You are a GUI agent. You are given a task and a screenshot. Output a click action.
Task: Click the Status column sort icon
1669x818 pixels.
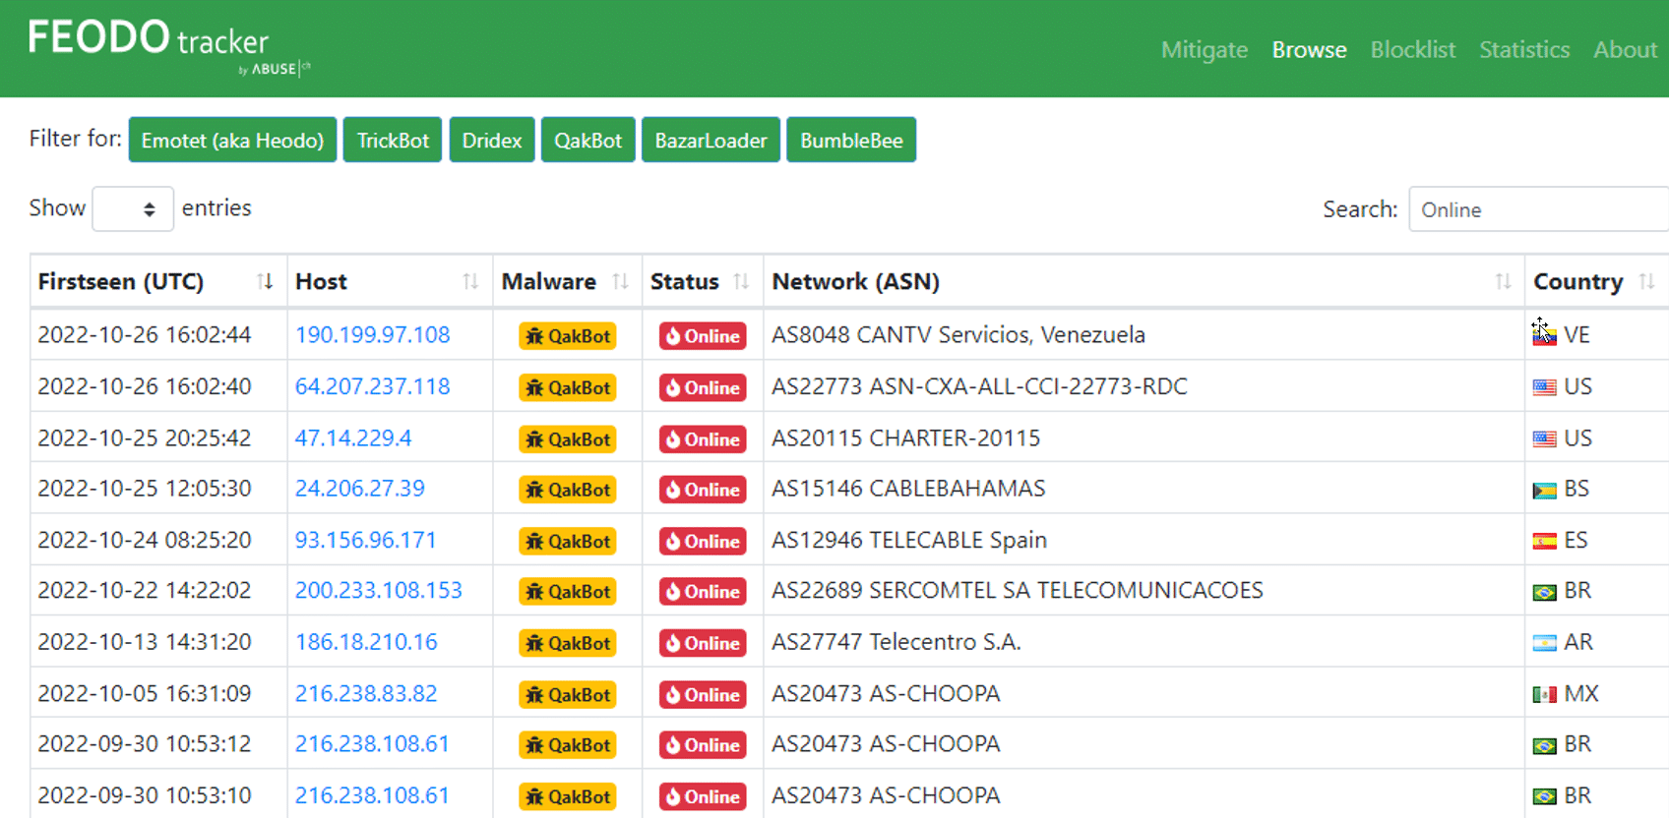coord(741,281)
